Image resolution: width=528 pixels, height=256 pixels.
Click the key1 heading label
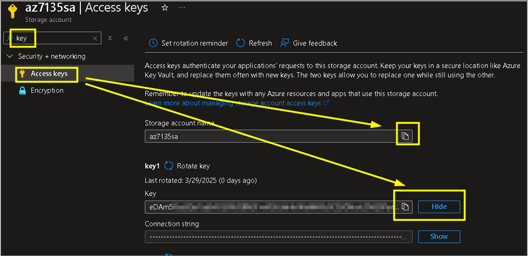[x=152, y=166]
